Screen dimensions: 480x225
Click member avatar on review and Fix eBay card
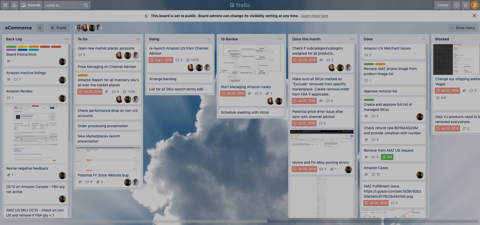(x=348, y=169)
